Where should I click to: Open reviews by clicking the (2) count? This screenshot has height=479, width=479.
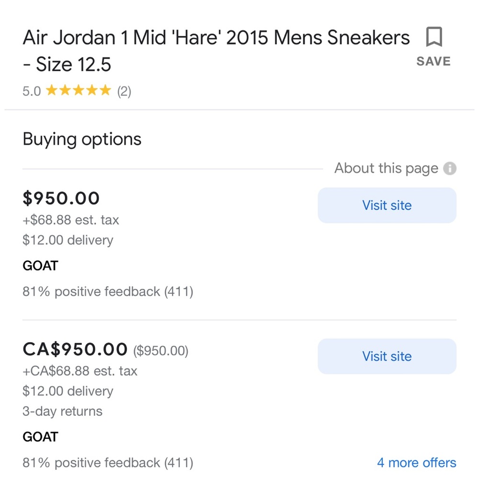pos(125,91)
